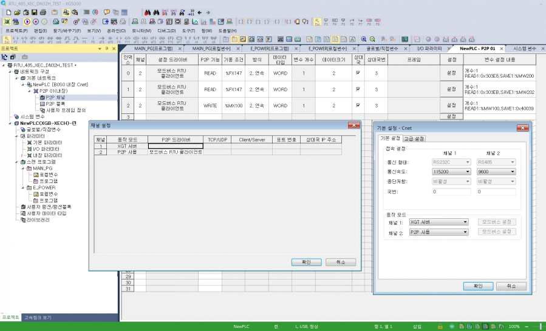Viewport: 546px width, 331px height.
Task: Click the Open Project folder icon
Action: [18, 13]
